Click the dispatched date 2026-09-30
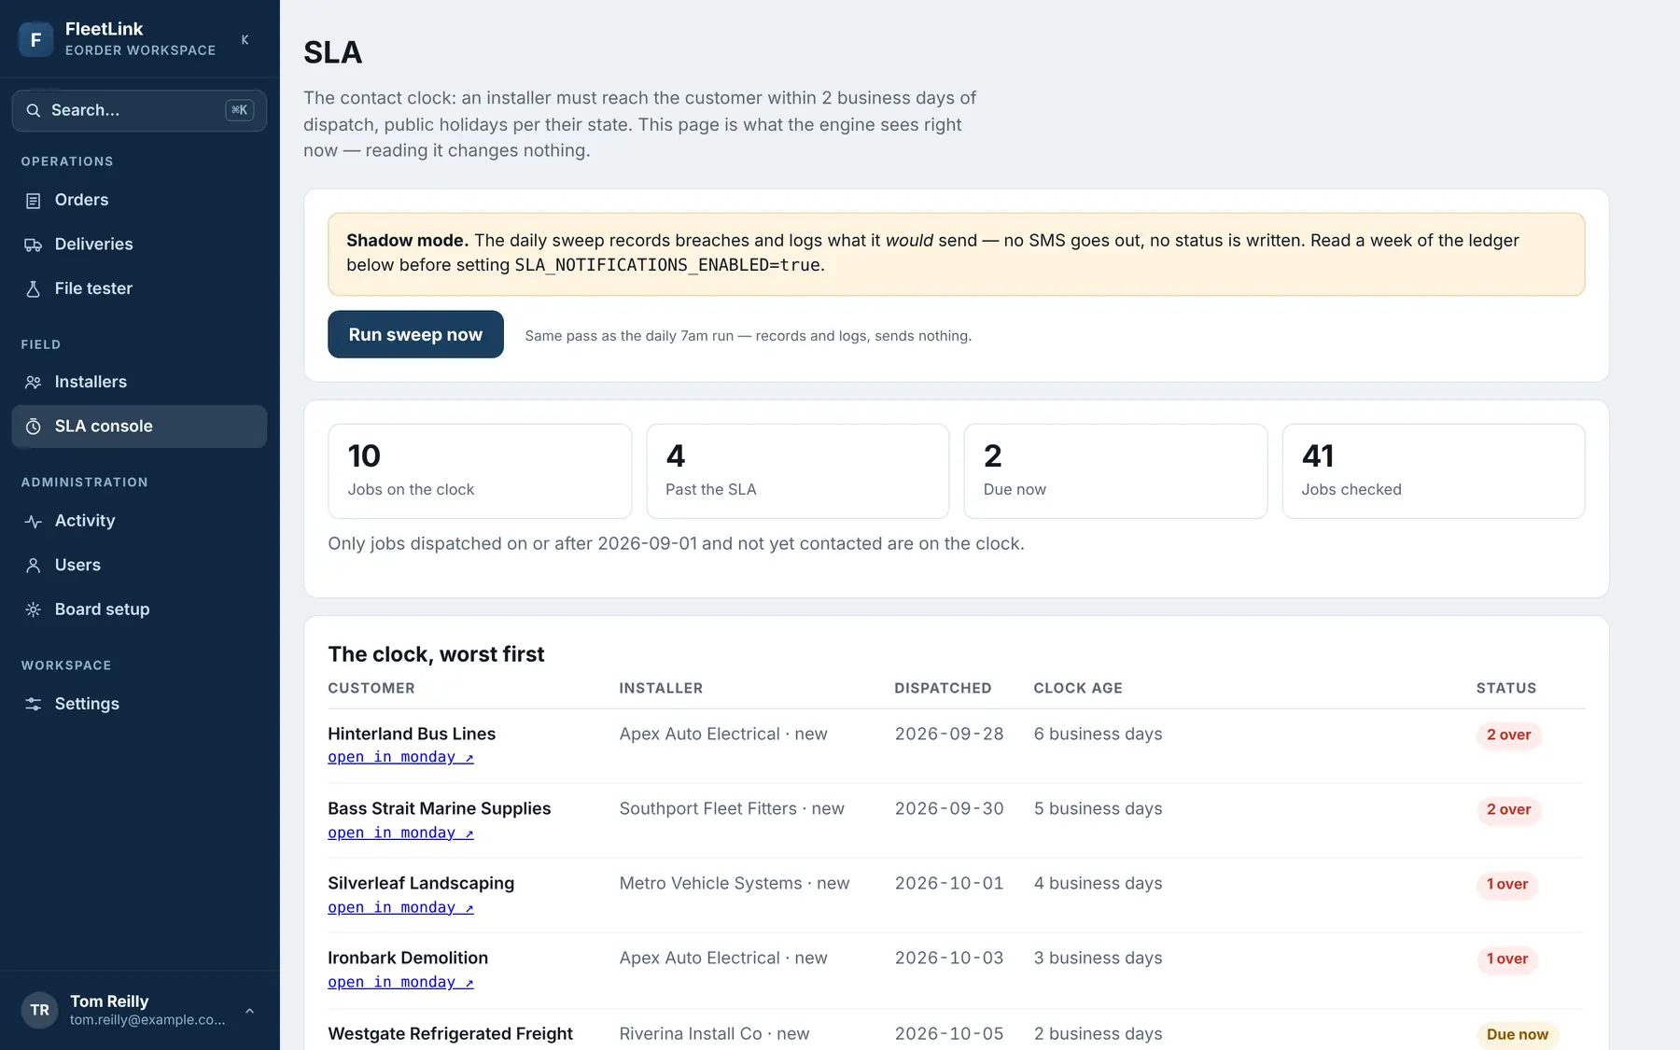1680x1050 pixels. click(949, 808)
